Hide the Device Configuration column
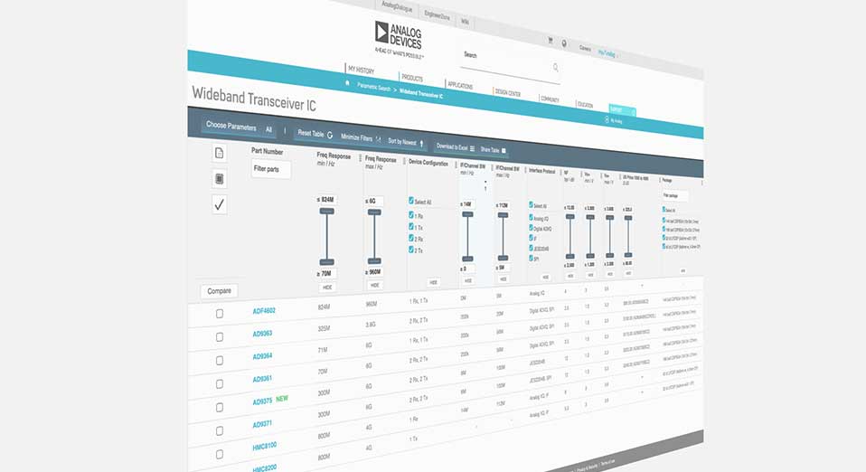 click(x=434, y=282)
